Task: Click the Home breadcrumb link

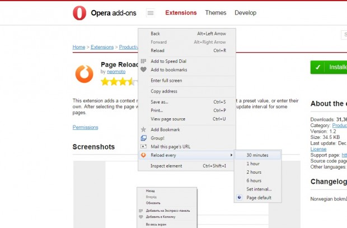Action: 79,47
